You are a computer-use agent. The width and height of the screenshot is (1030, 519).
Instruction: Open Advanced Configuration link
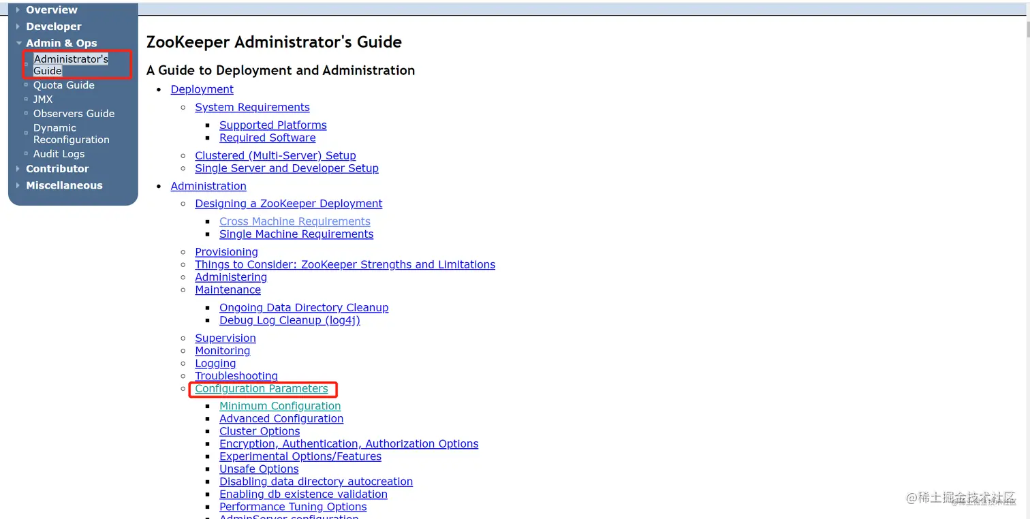pyautogui.click(x=281, y=419)
